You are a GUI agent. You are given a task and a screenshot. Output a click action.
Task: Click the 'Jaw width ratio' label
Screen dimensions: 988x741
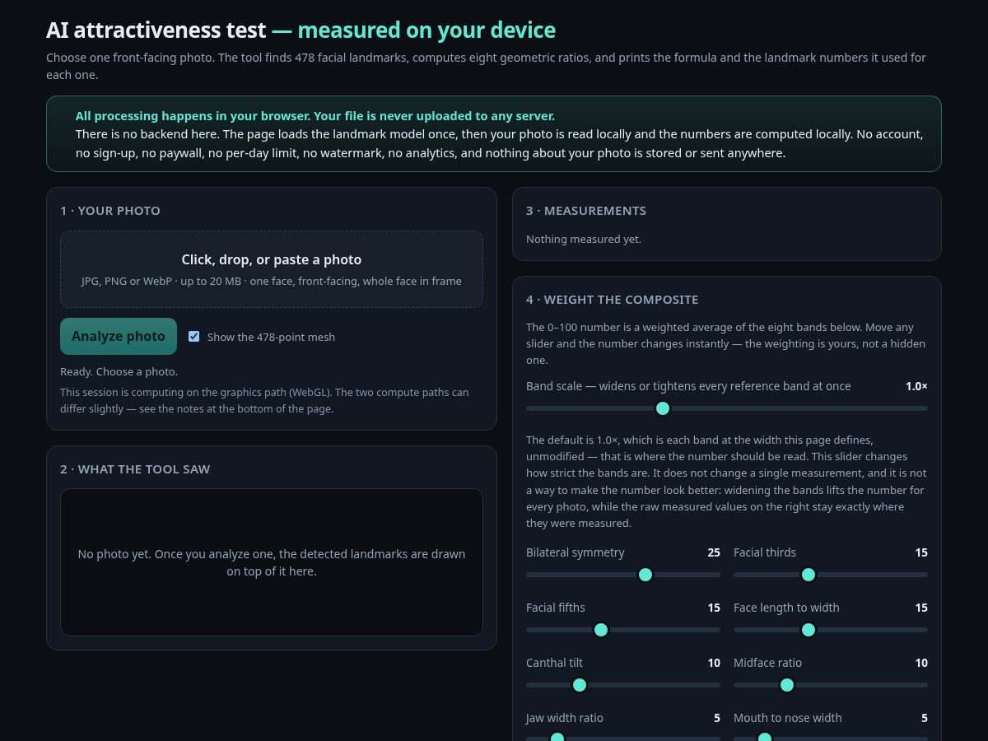coord(565,718)
